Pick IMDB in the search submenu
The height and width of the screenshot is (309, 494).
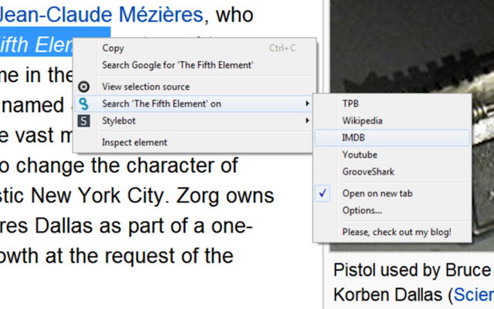pyautogui.click(x=354, y=138)
